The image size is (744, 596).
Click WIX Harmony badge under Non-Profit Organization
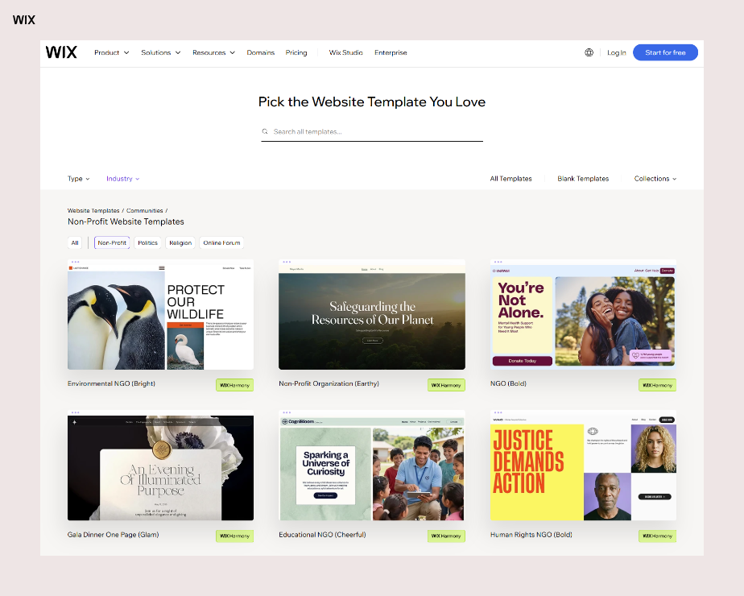tap(446, 385)
